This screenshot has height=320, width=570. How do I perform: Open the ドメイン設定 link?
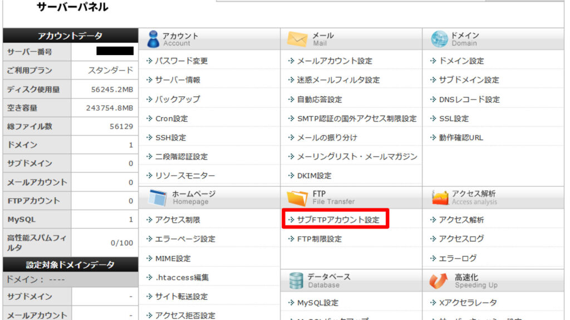(x=461, y=61)
